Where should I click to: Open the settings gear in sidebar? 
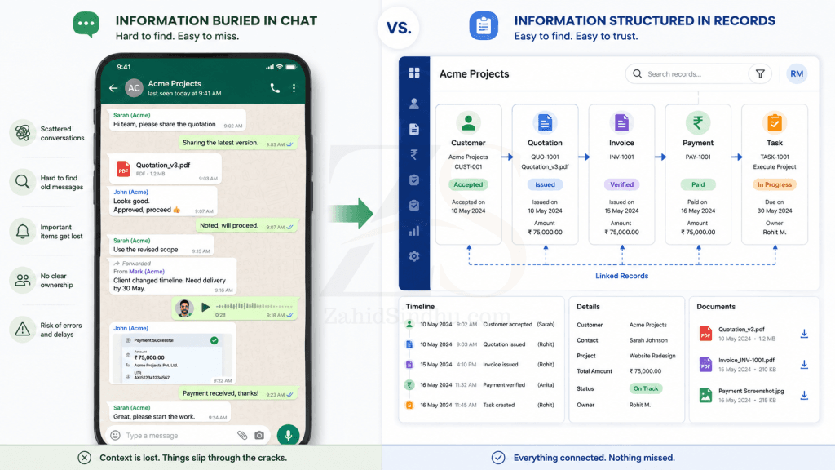[413, 256]
